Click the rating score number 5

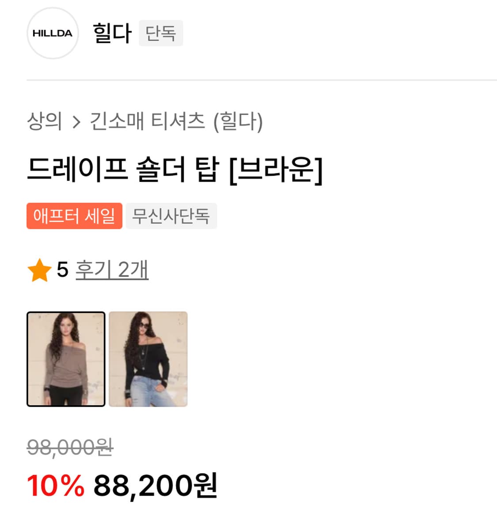click(x=62, y=270)
